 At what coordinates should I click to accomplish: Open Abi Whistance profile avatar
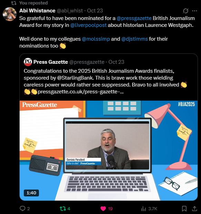pos(10,14)
